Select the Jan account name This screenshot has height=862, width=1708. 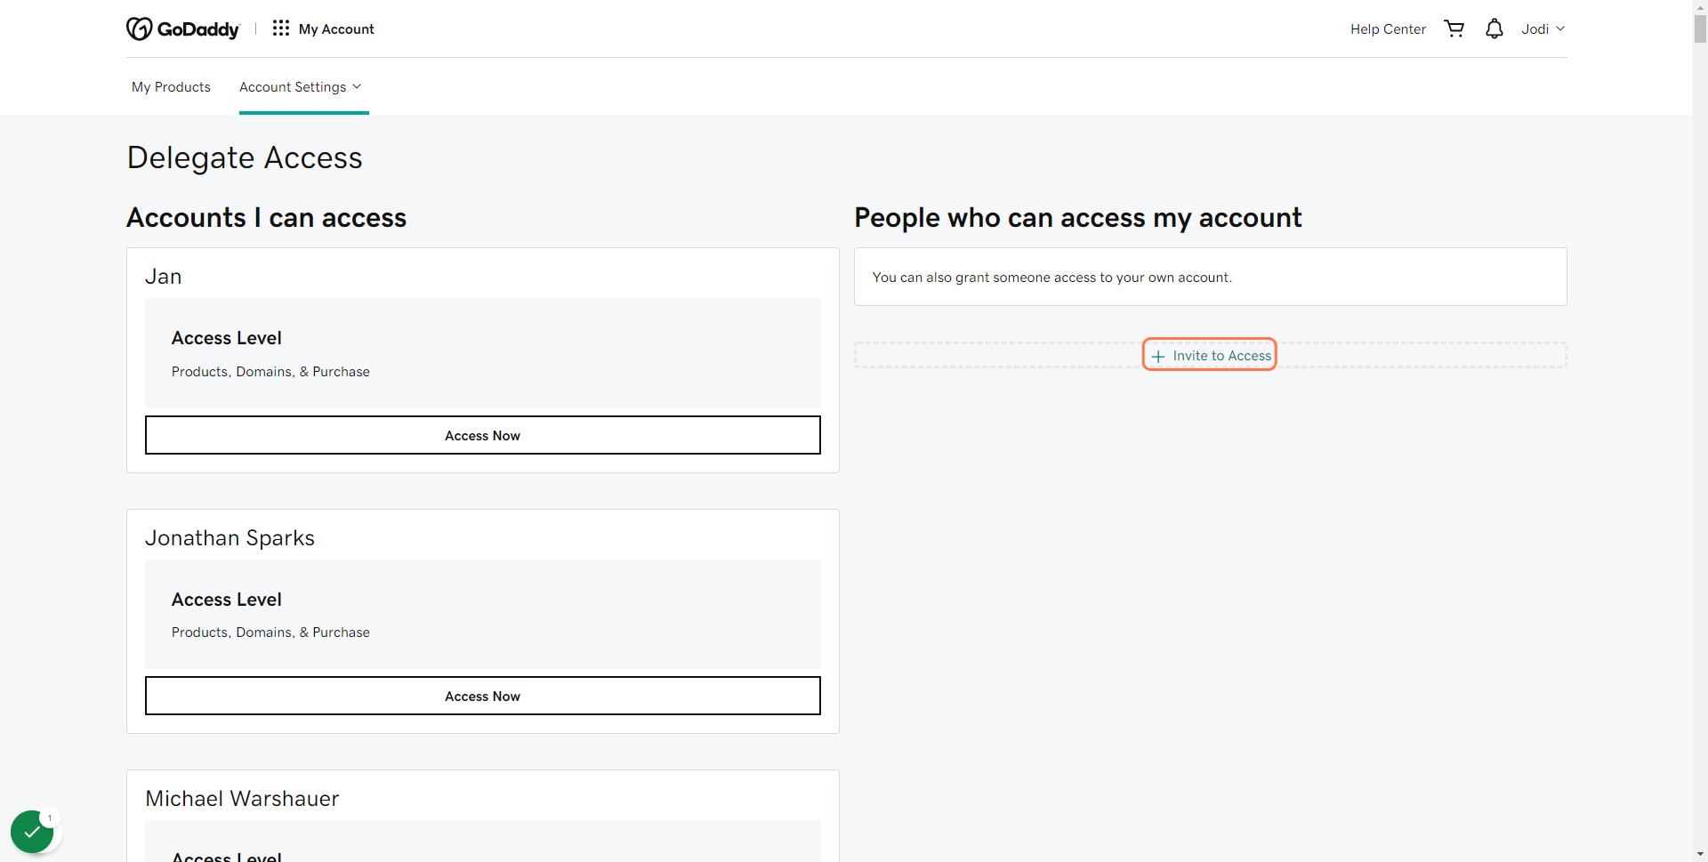point(164,277)
